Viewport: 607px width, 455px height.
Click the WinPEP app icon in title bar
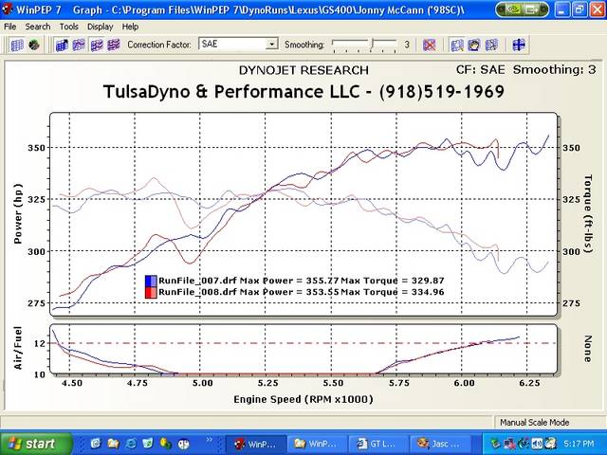click(x=9, y=9)
